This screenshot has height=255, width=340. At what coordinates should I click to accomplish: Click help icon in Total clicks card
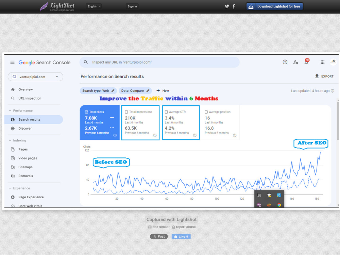coord(115,135)
